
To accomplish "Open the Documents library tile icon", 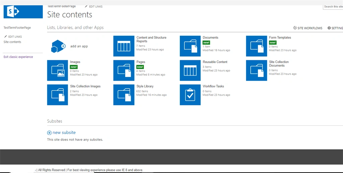I will 190,46.
